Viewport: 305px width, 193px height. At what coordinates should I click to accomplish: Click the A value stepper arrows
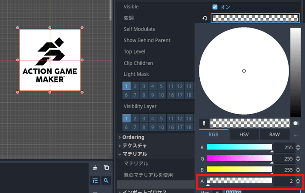(298, 181)
